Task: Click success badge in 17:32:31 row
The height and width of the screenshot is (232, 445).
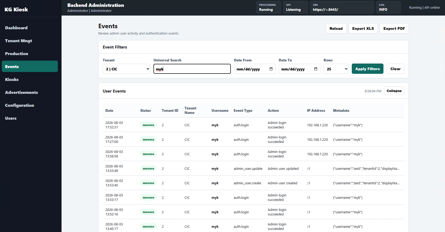Action: (148, 125)
